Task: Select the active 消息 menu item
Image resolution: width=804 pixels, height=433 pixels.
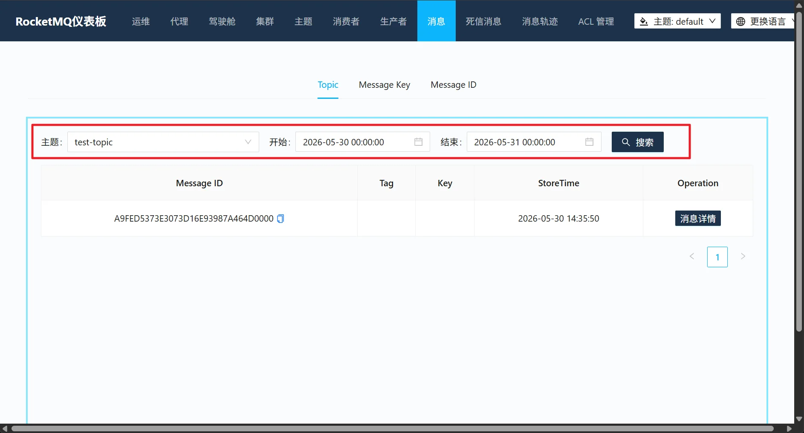Action: point(437,21)
